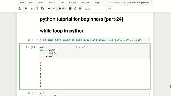Click the Python 3 (ipykernel) label

[x=139, y=3]
